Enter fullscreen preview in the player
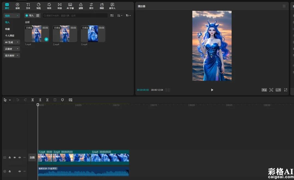The height and width of the screenshot is (180, 294). pos(286,90)
